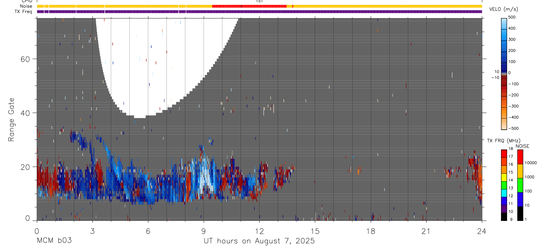
Task: Click the '500' top value of the VELO scale
Action: tap(513, 17)
